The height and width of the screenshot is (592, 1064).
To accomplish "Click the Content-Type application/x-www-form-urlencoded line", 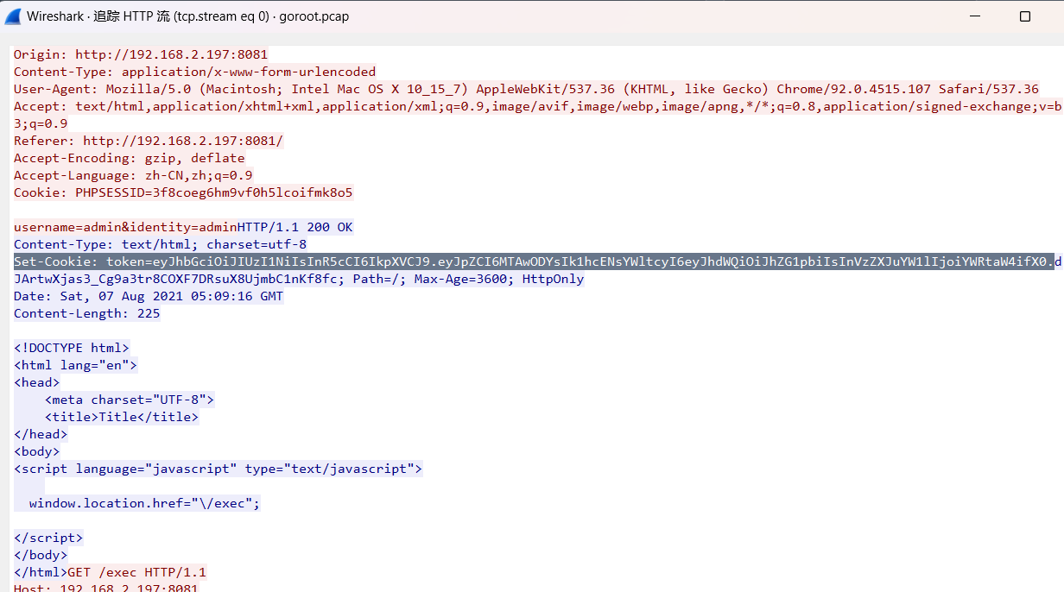I will (x=194, y=72).
